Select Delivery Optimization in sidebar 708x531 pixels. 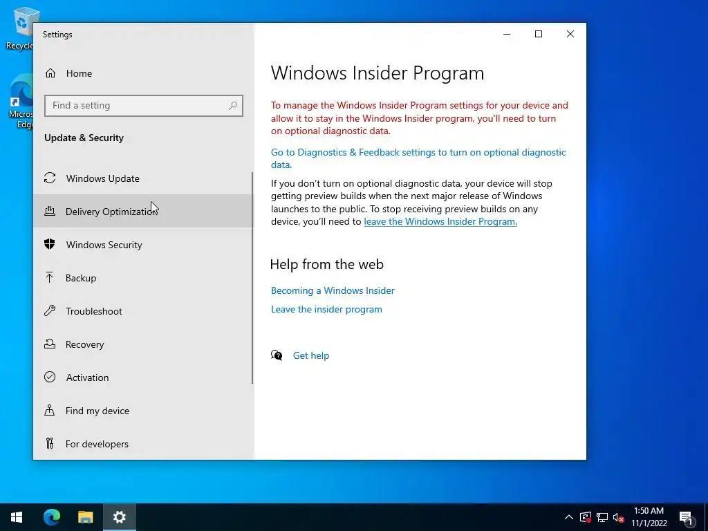click(x=142, y=211)
